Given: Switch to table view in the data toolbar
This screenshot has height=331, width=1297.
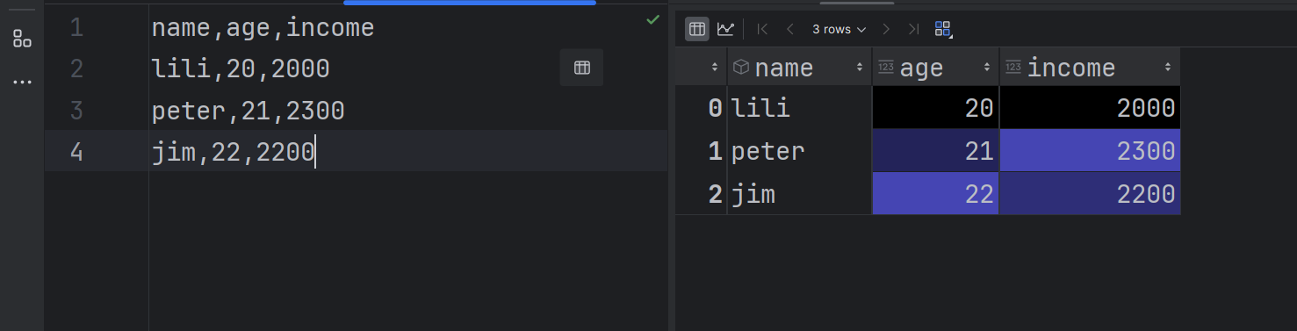Looking at the screenshot, I should pos(697,29).
